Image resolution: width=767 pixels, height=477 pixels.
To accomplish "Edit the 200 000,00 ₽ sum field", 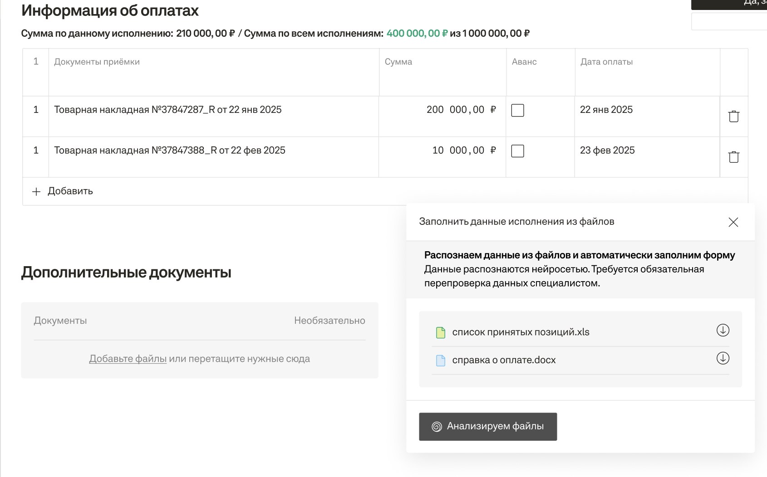I will 461,110.
